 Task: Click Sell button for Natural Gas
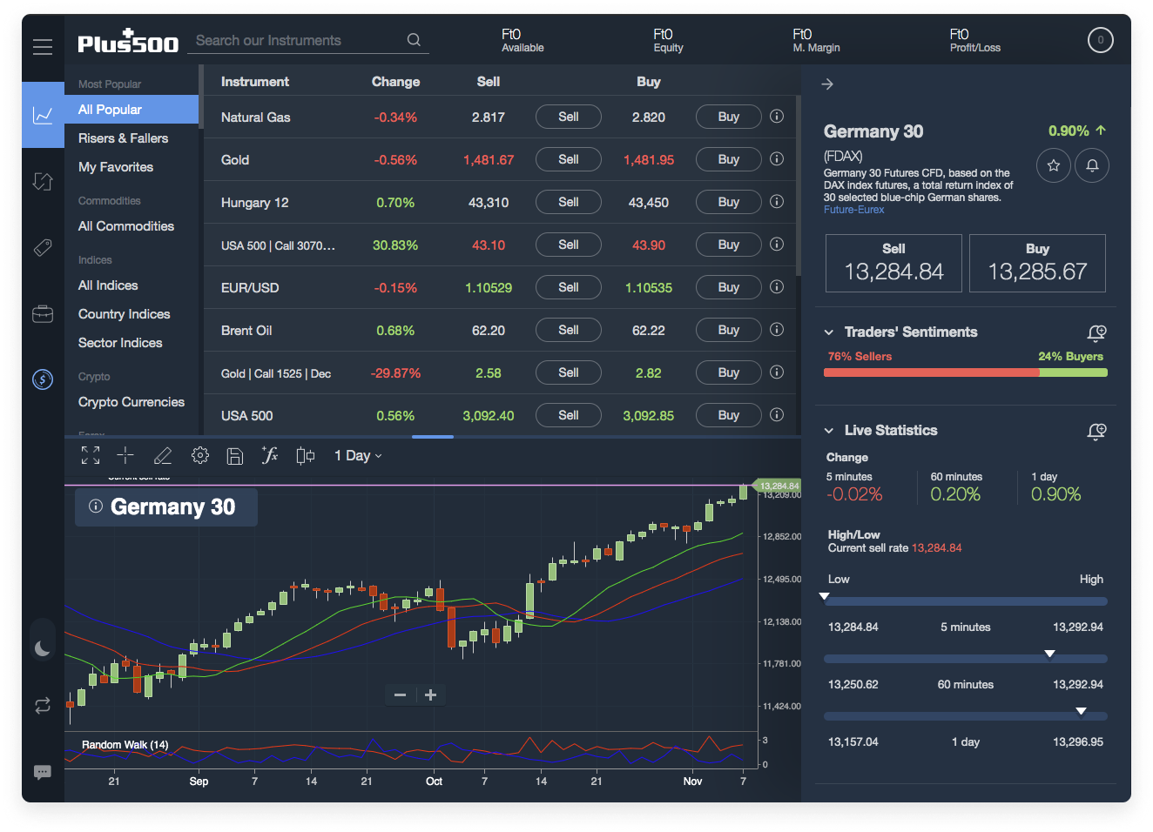tap(568, 116)
